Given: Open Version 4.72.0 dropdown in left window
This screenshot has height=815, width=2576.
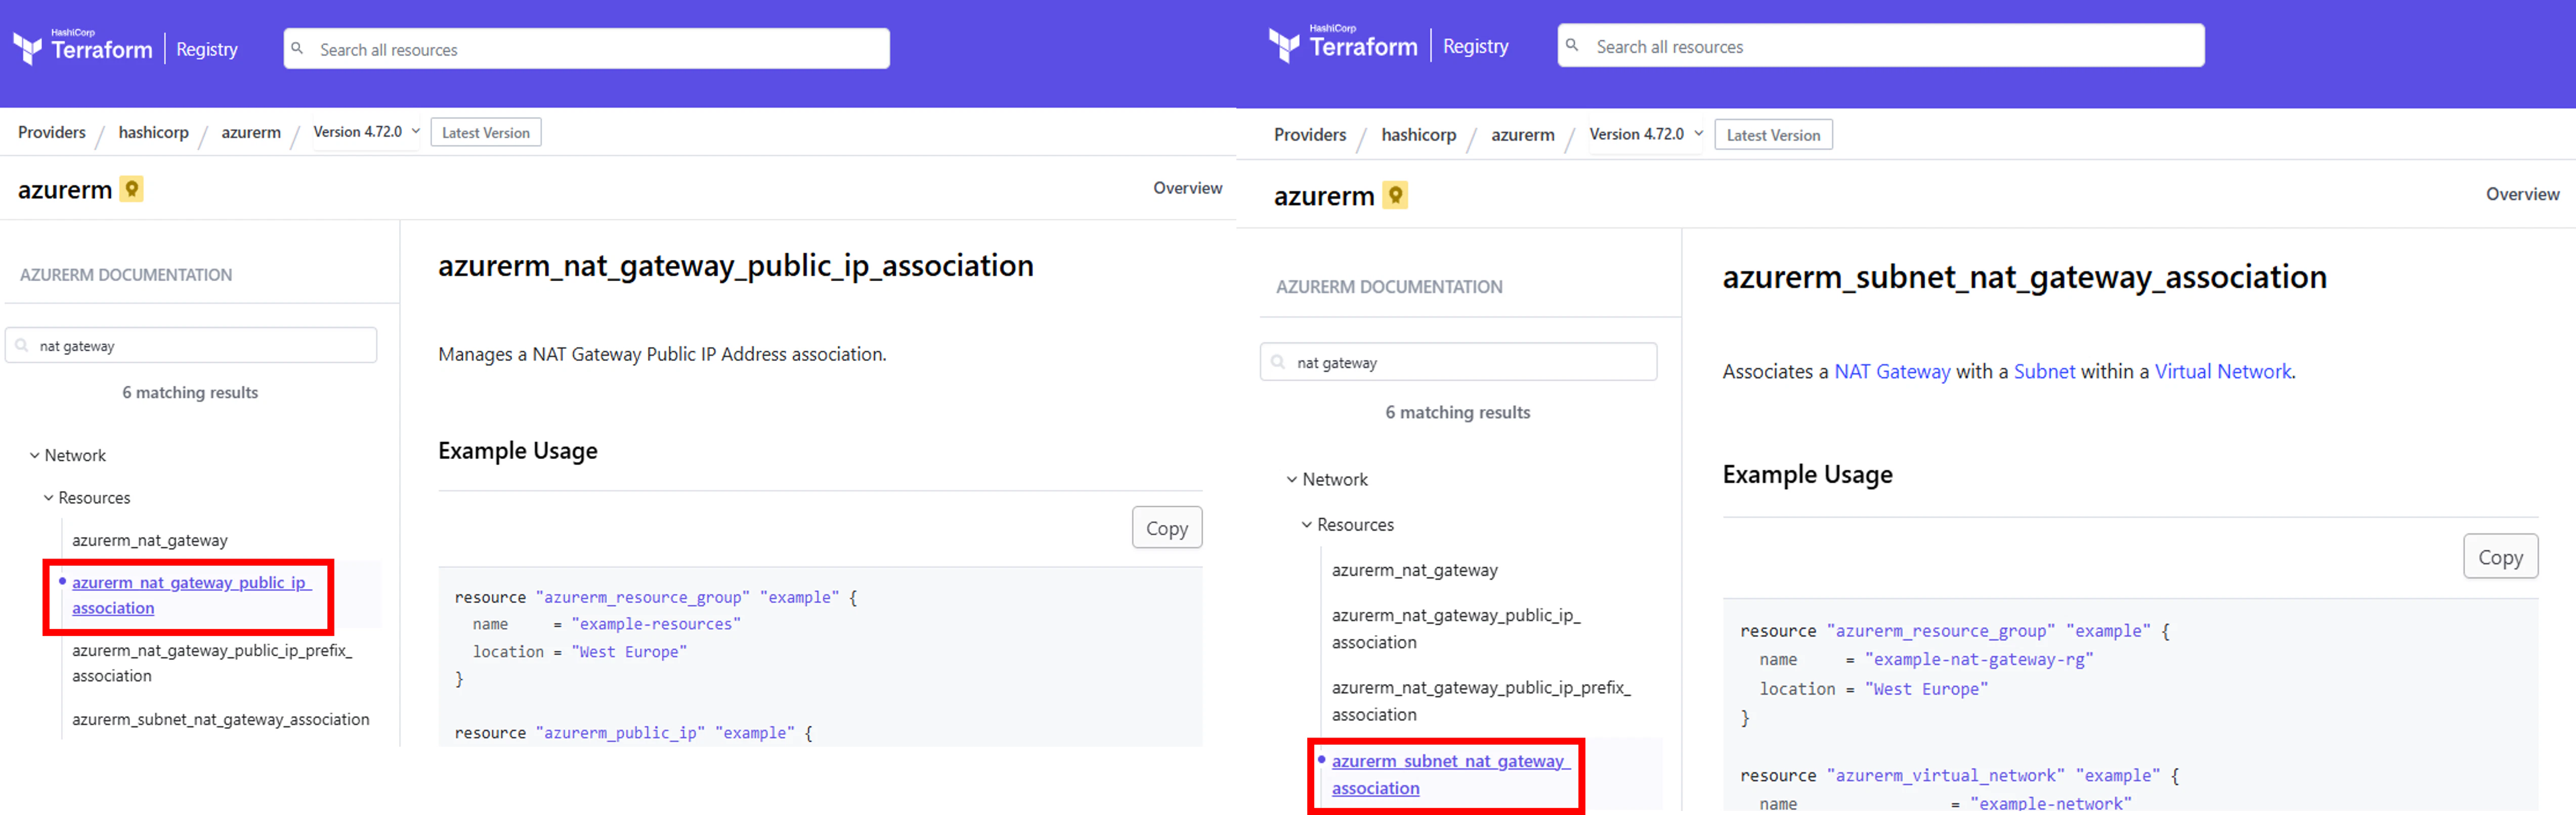Looking at the screenshot, I should click(366, 131).
